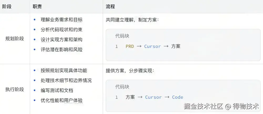Click bullet item 优化性能和用户体验

point(62,100)
